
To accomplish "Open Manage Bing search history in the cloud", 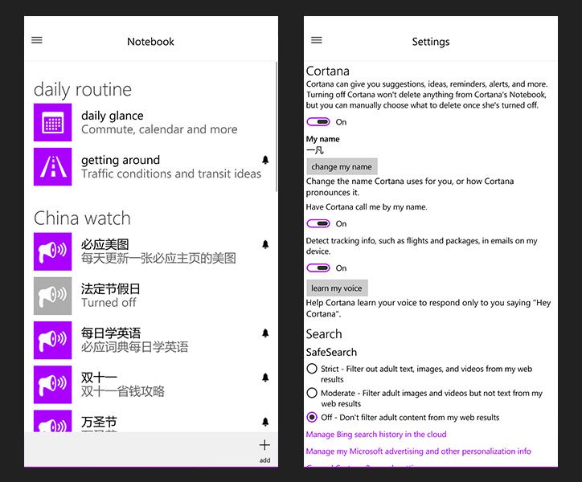I will point(376,434).
